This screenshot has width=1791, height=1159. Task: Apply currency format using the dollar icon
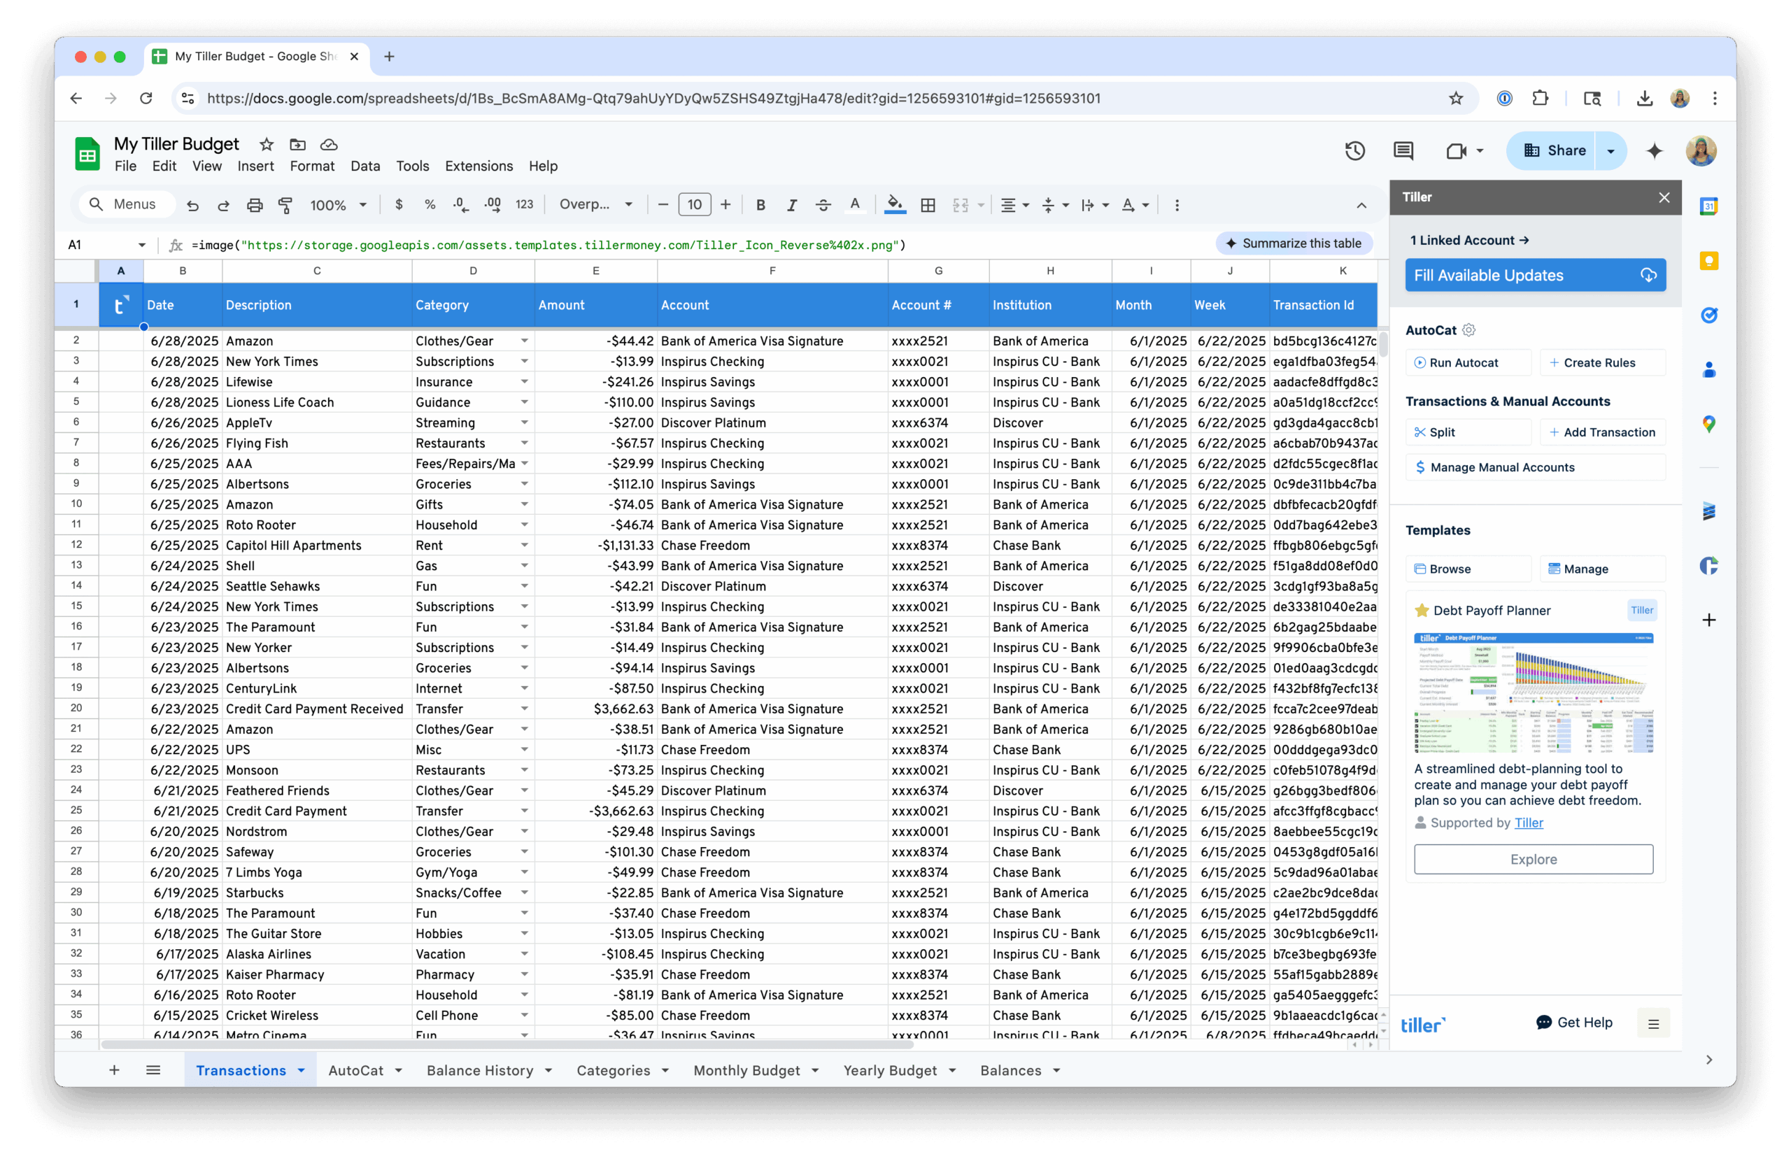[399, 204]
